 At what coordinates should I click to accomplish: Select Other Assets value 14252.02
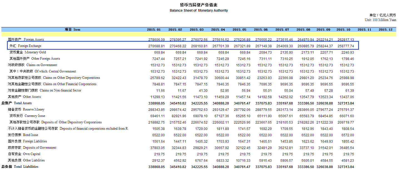(x=285, y=97)
